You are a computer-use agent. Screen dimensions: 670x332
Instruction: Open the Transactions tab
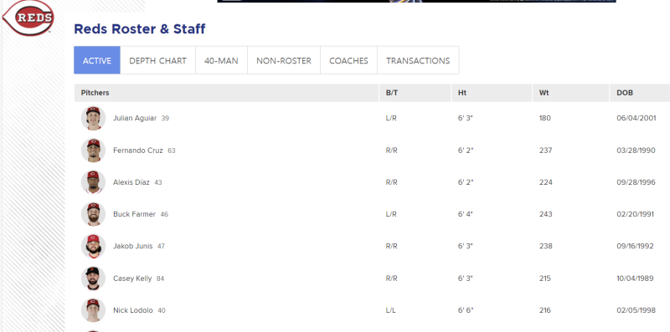coord(418,60)
